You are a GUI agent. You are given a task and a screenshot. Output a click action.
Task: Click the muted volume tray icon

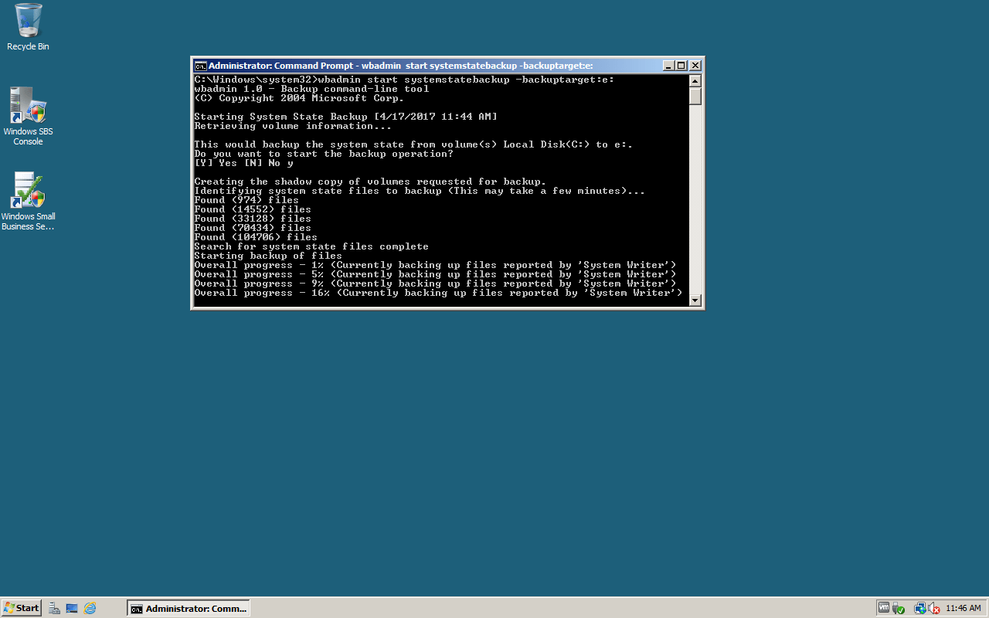coord(933,608)
